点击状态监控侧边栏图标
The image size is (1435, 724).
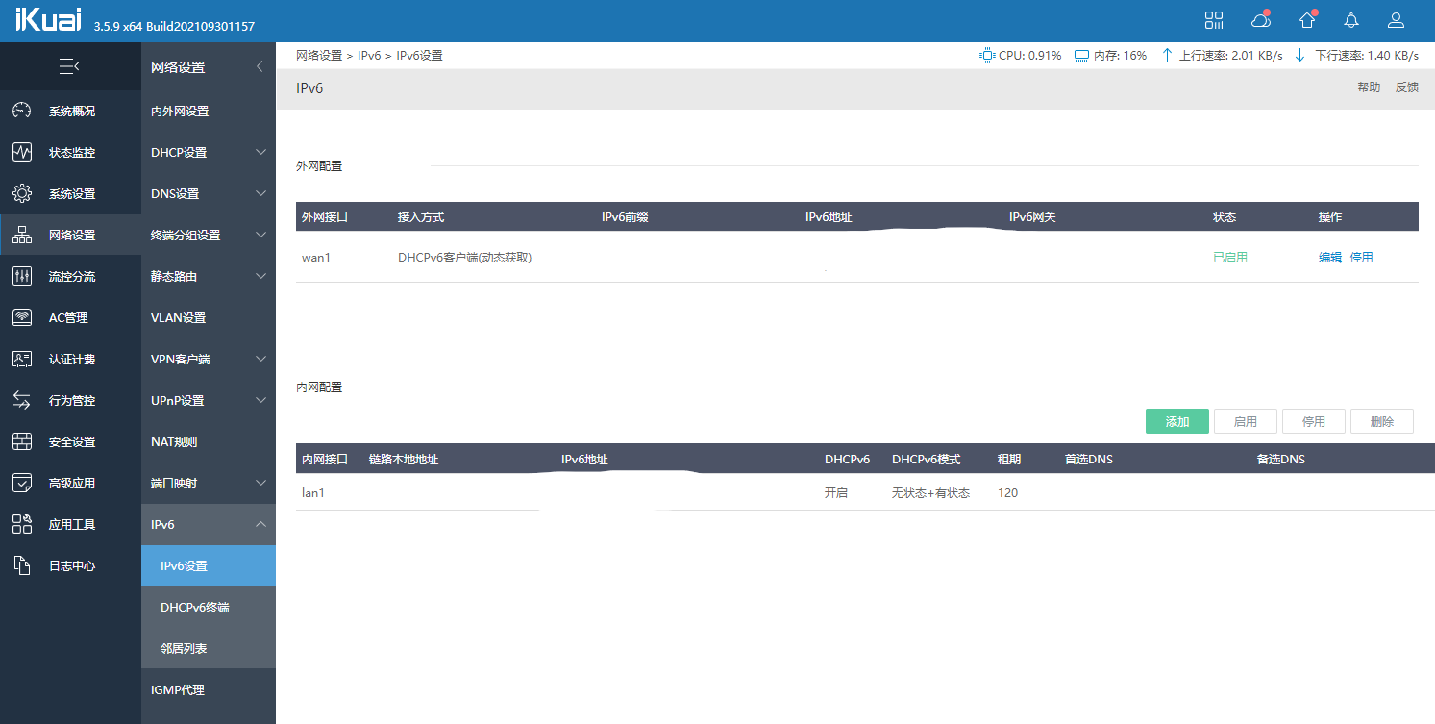(x=21, y=152)
